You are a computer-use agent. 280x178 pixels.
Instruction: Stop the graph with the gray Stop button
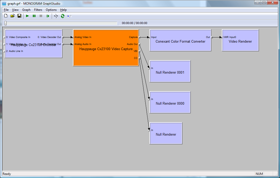tap(41, 16)
